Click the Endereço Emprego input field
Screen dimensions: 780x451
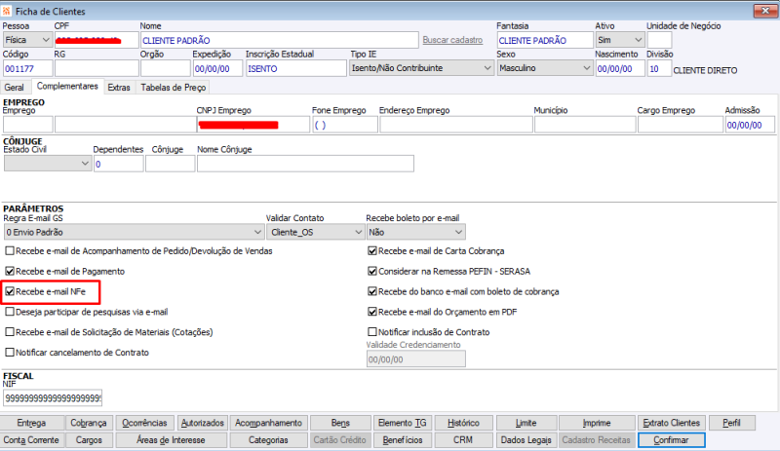pyautogui.click(x=456, y=125)
